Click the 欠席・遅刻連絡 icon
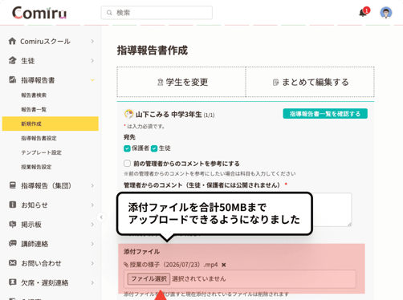 [x=12, y=282]
